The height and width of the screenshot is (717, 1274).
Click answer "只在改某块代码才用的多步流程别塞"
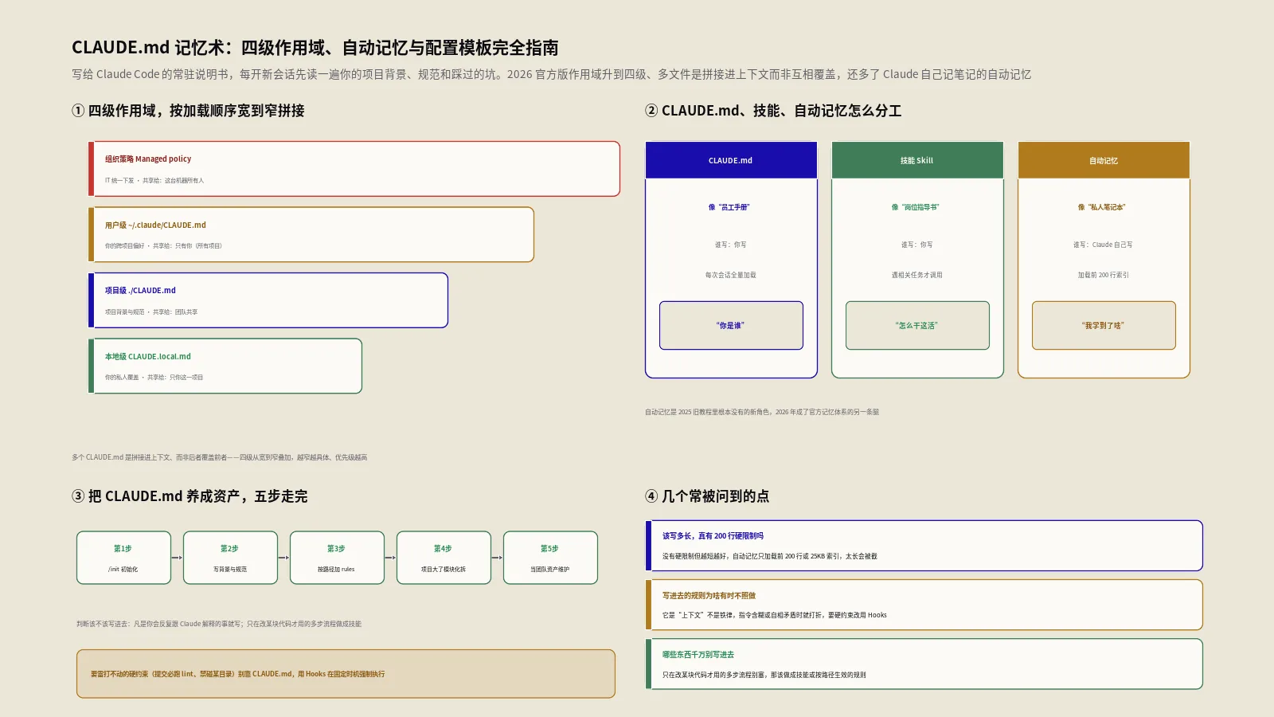click(x=764, y=675)
